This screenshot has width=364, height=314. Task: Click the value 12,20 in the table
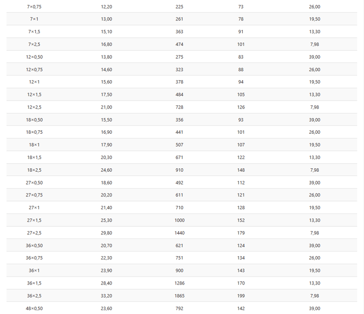107,7
